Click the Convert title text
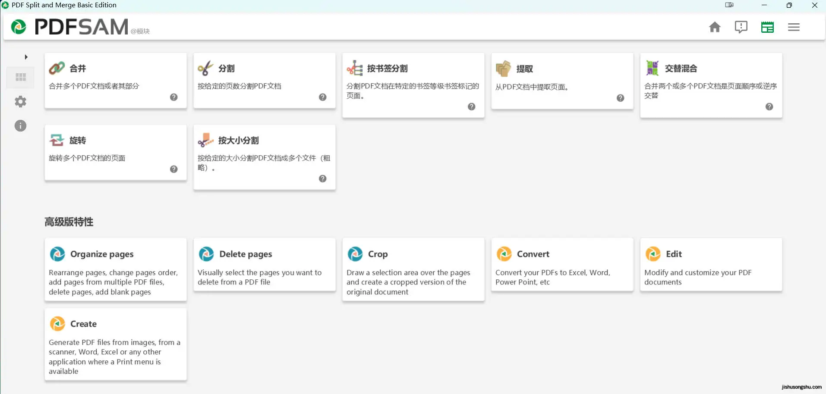 [x=533, y=254]
